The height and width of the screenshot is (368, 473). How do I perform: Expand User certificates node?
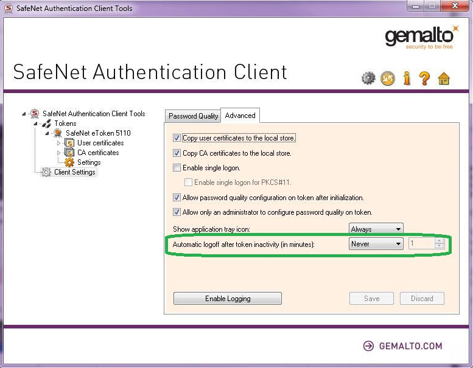(x=59, y=143)
